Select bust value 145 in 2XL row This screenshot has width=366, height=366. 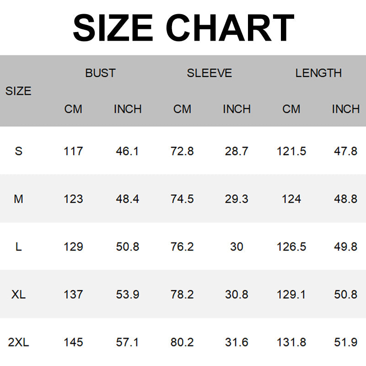coord(73,342)
